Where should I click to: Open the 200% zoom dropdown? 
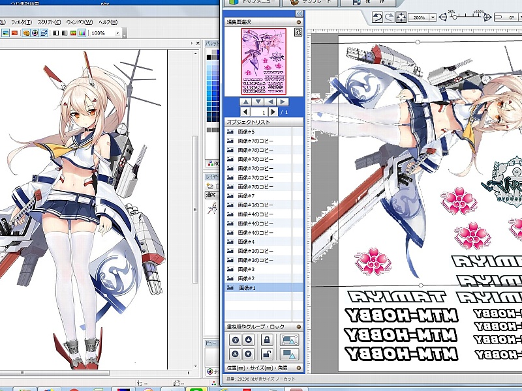point(433,18)
